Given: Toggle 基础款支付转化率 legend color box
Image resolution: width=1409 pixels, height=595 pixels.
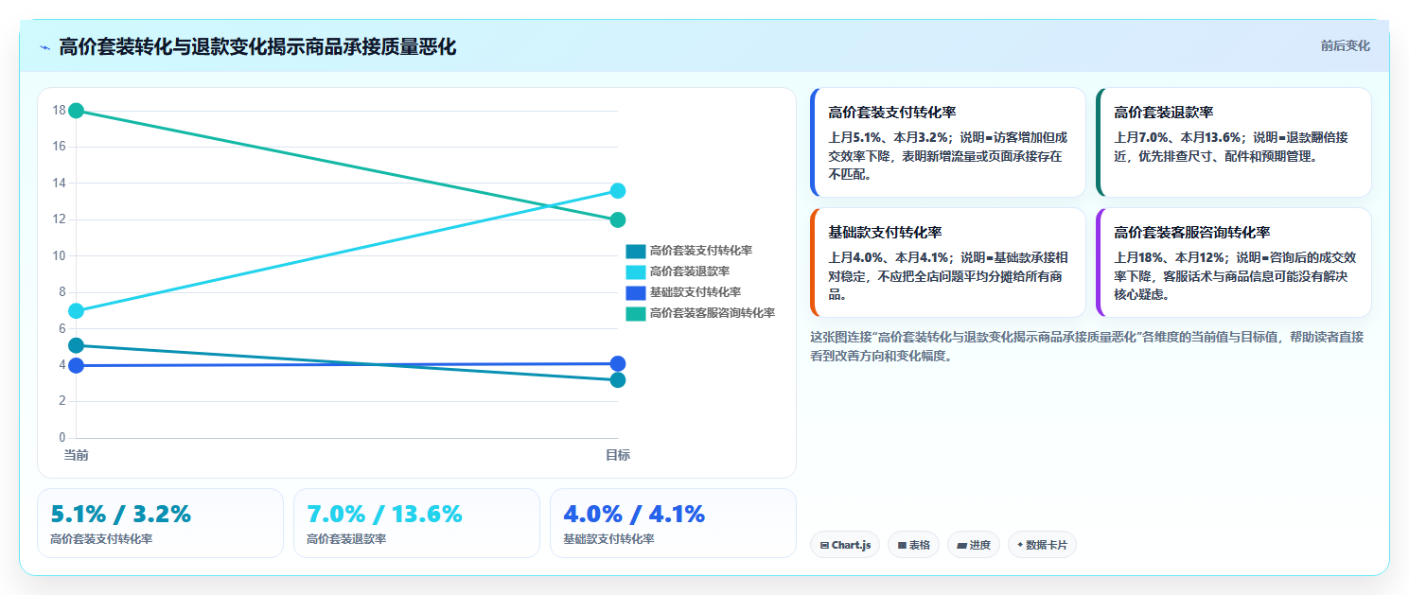Looking at the screenshot, I should coord(635,292).
